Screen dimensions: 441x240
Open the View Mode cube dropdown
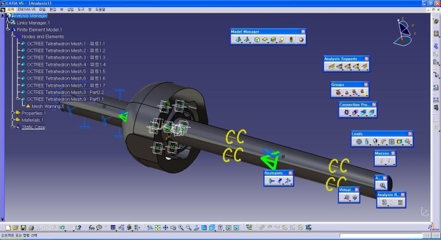tap(215, 230)
